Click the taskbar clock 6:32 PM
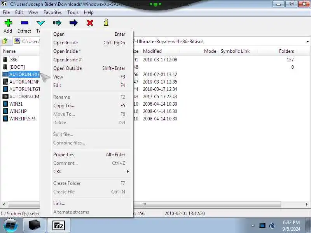311x233 pixels. point(291,222)
